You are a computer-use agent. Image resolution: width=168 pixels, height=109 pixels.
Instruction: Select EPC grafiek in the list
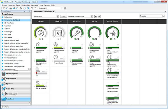click(x=8, y=37)
